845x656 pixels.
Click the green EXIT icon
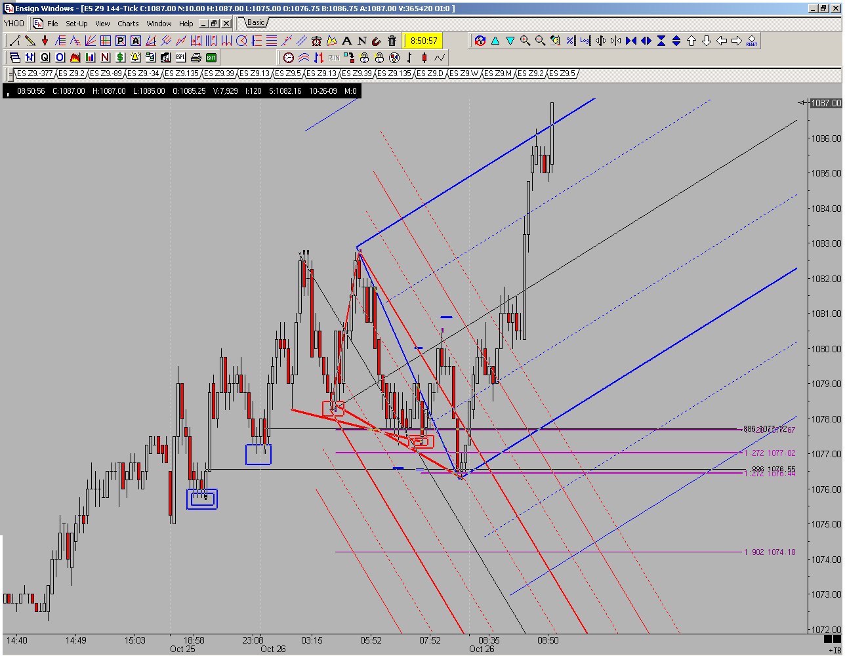click(211, 57)
